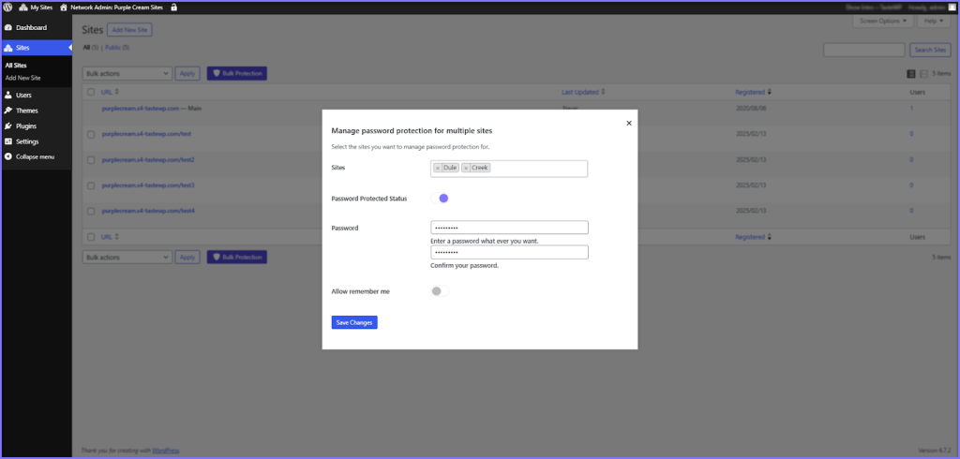
Task: Click the Collapse menu icon
Action: (x=8, y=156)
